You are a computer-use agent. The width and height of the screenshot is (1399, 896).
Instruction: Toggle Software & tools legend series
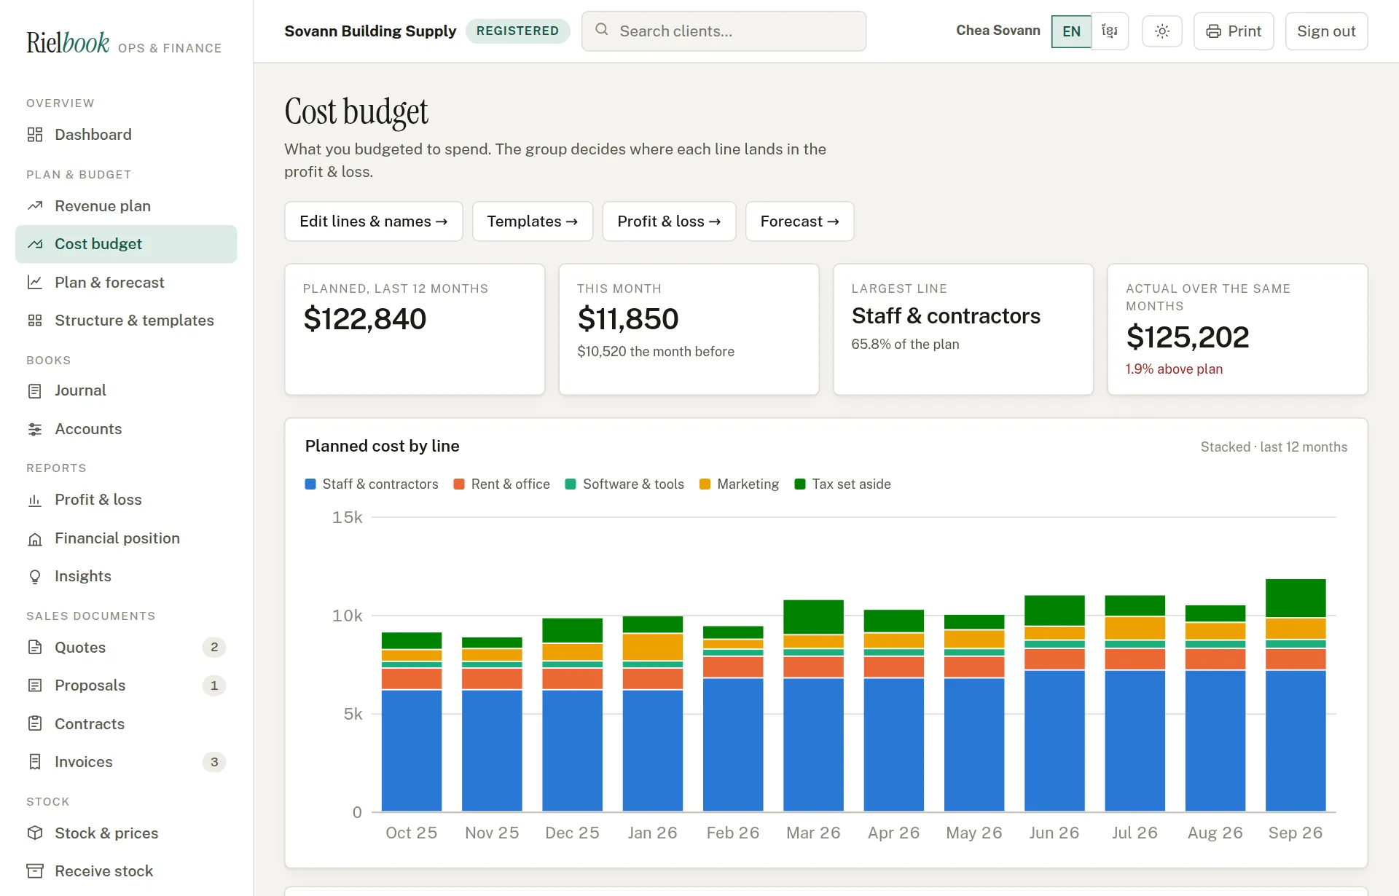624,484
